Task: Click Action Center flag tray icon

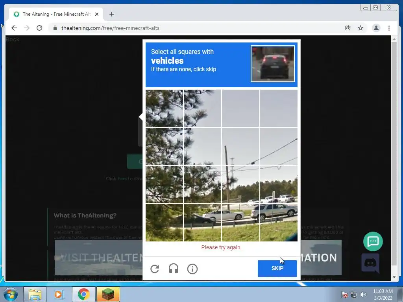Action: click(344, 295)
